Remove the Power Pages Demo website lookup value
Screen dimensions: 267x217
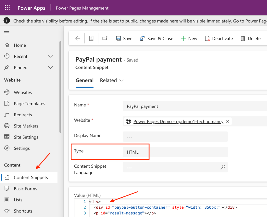click(x=227, y=121)
